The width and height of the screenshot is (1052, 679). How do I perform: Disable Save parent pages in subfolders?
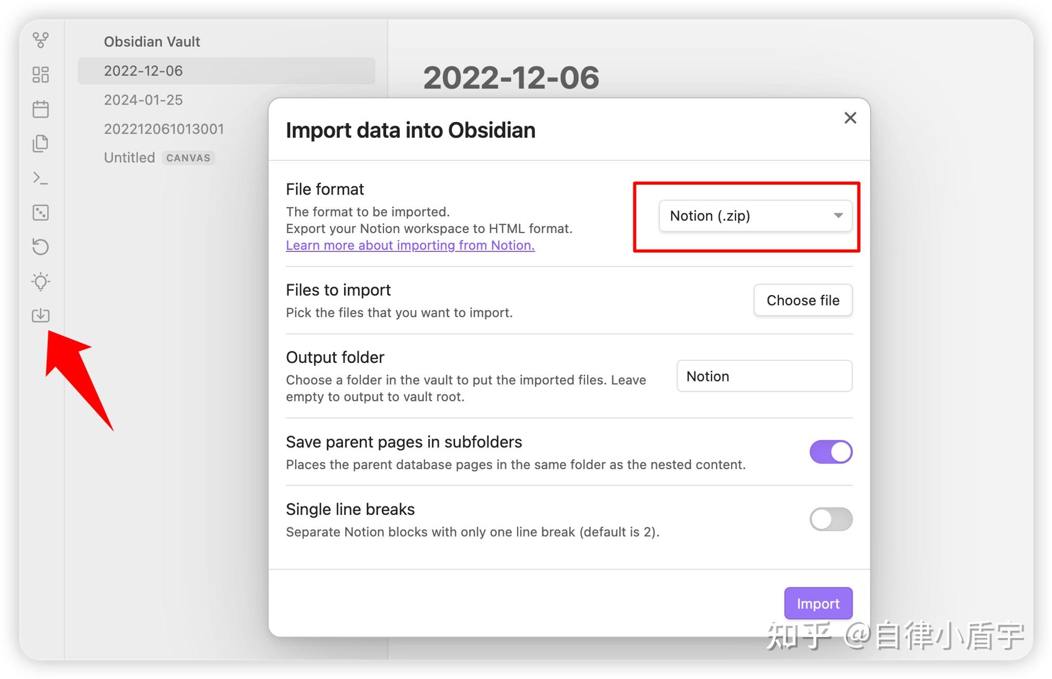click(x=831, y=452)
